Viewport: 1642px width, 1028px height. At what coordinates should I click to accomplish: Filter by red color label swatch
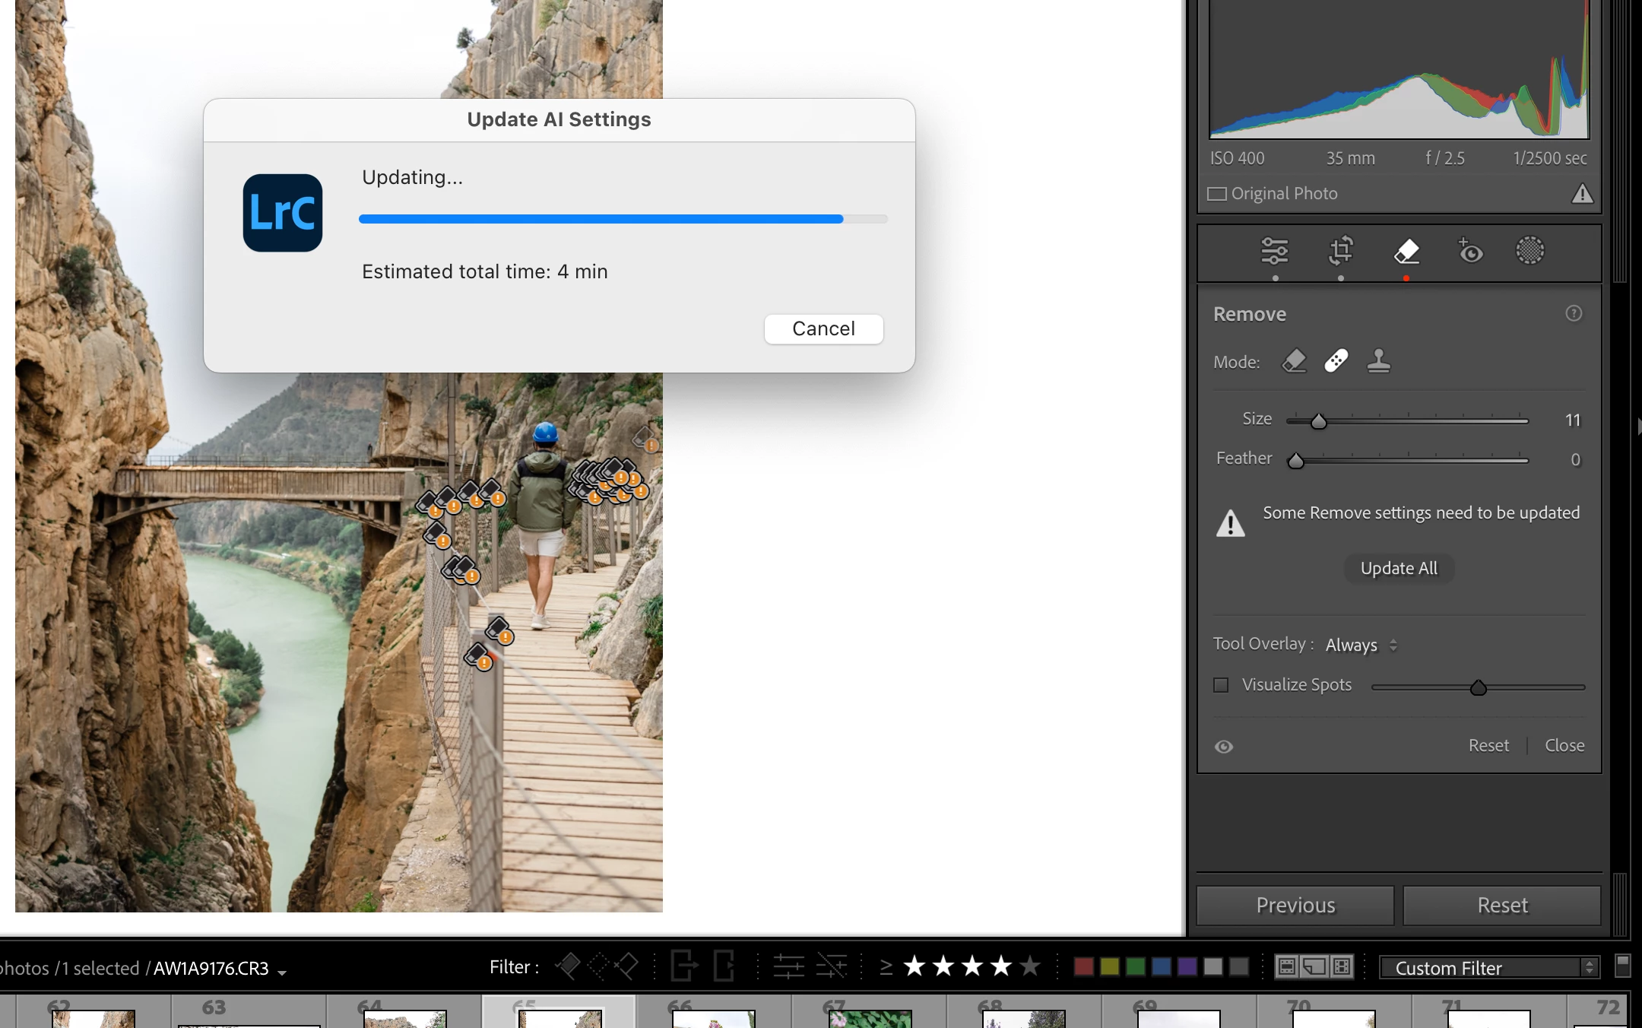pos(1084,966)
